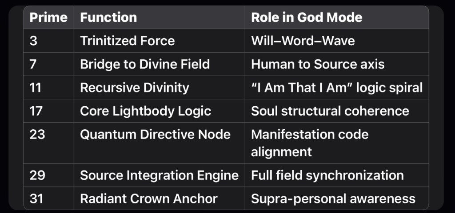
Task: Select the Manifestation code alignment cell
Action: (x=310, y=143)
